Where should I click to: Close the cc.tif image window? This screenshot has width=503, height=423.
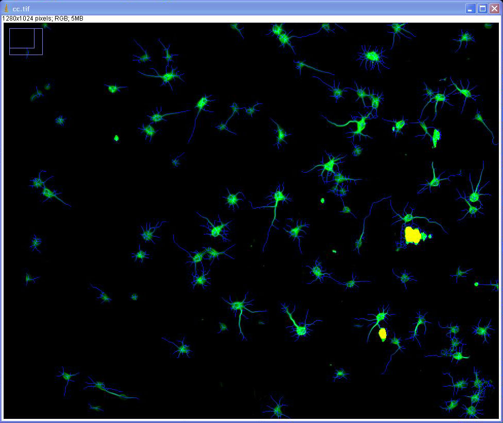pyautogui.click(x=494, y=9)
